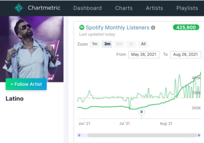Click the right scroll arrow below chart
204x143 pixels.
coord(199,135)
